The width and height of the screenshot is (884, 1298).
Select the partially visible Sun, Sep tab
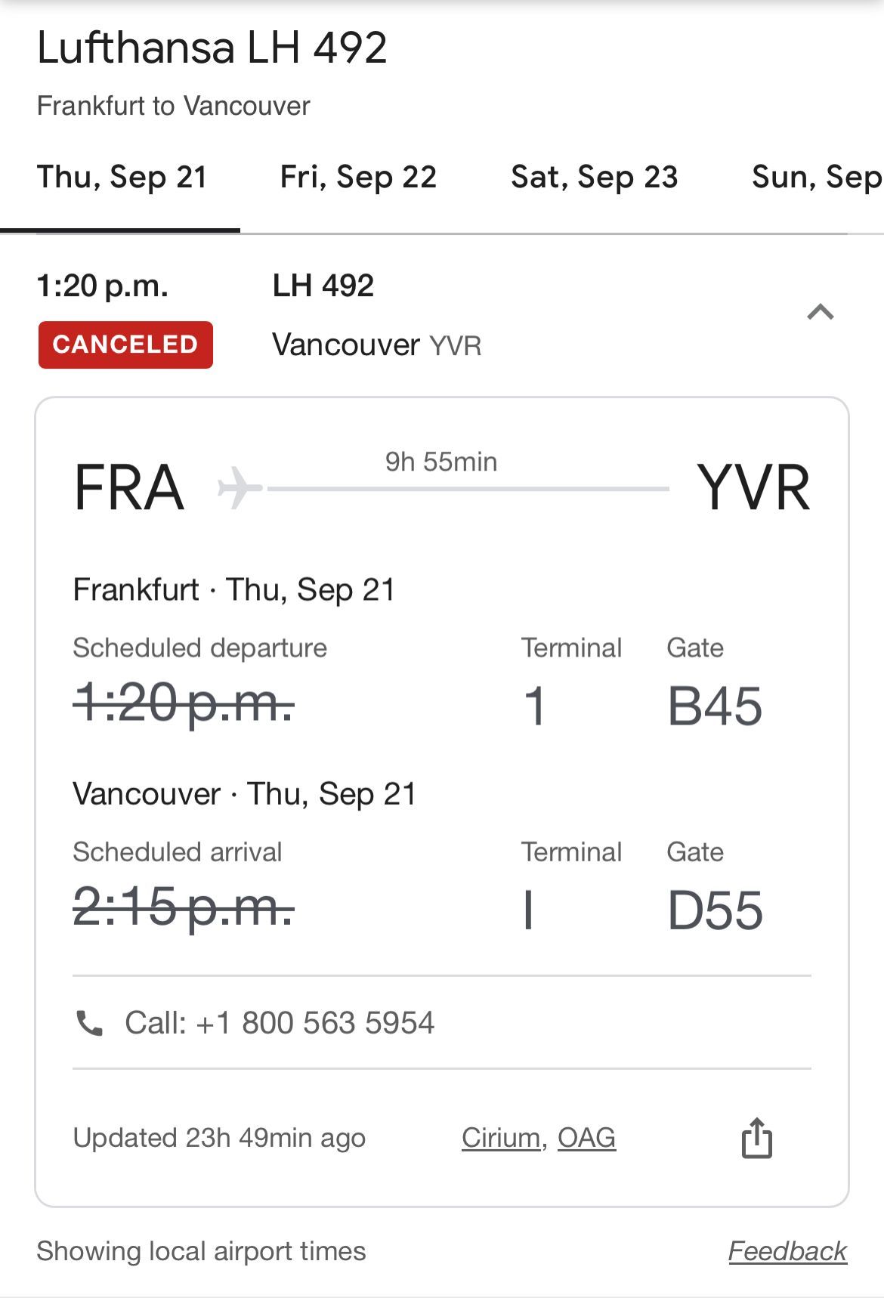818,178
